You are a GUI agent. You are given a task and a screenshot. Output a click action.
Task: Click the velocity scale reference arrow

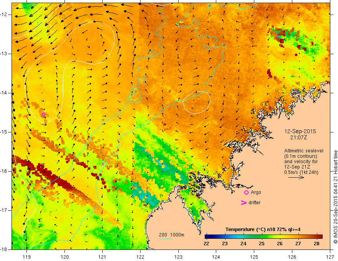296,177
